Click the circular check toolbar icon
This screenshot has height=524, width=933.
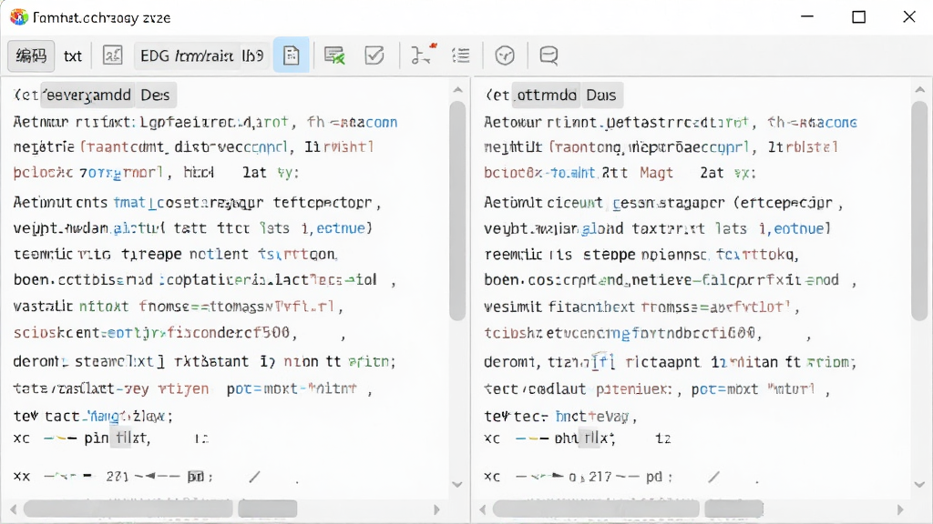505,55
